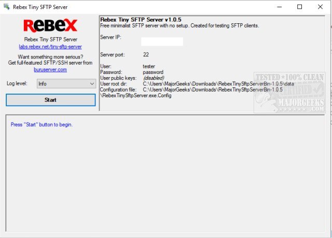Maximize the Rebex Tiny SFTP Server window
Image resolution: width=332 pixels, height=238 pixels.
coord(300,7)
